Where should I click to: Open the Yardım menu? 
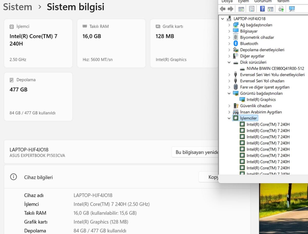tap(283, 1)
